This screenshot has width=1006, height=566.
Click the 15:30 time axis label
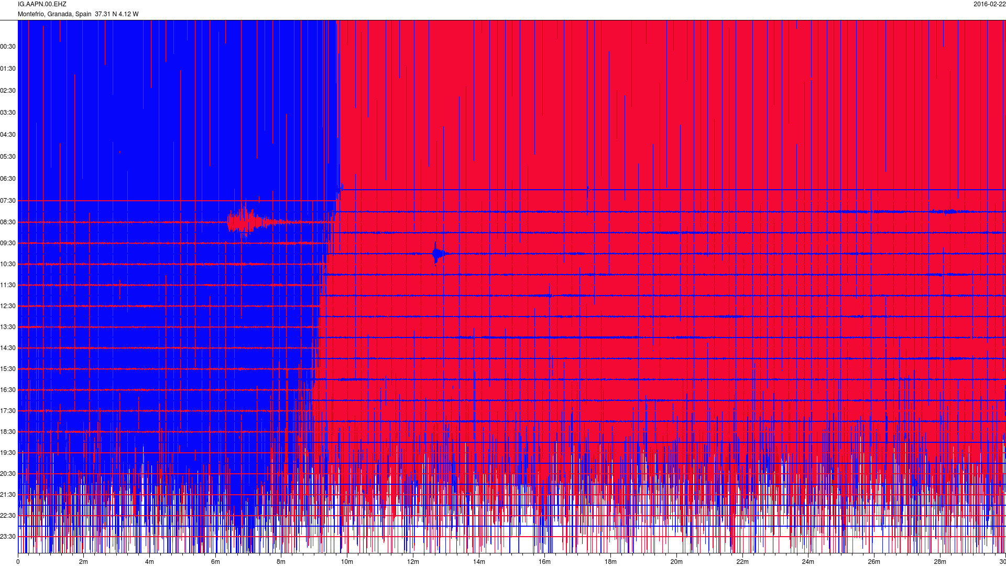click(8, 369)
